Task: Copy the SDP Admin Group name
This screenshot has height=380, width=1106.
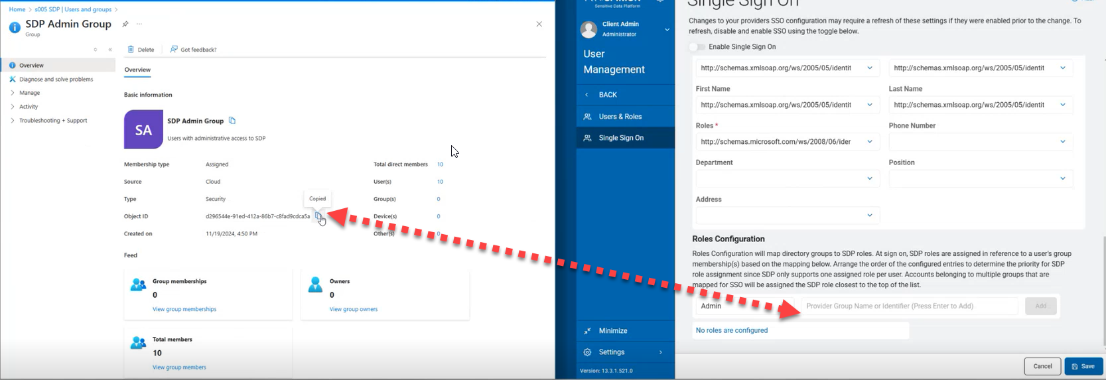Action: tap(232, 121)
